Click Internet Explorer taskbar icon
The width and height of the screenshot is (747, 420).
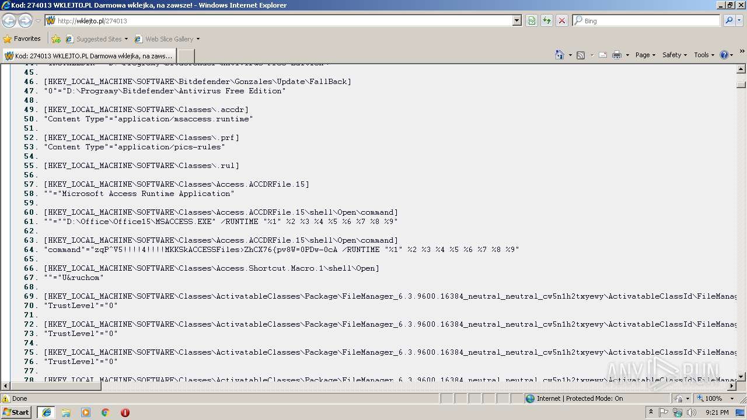point(47,412)
